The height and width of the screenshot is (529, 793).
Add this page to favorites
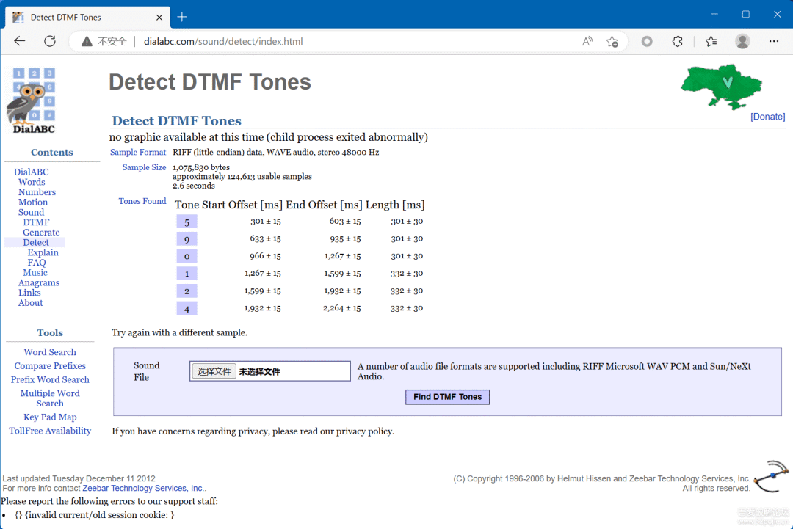tap(612, 41)
